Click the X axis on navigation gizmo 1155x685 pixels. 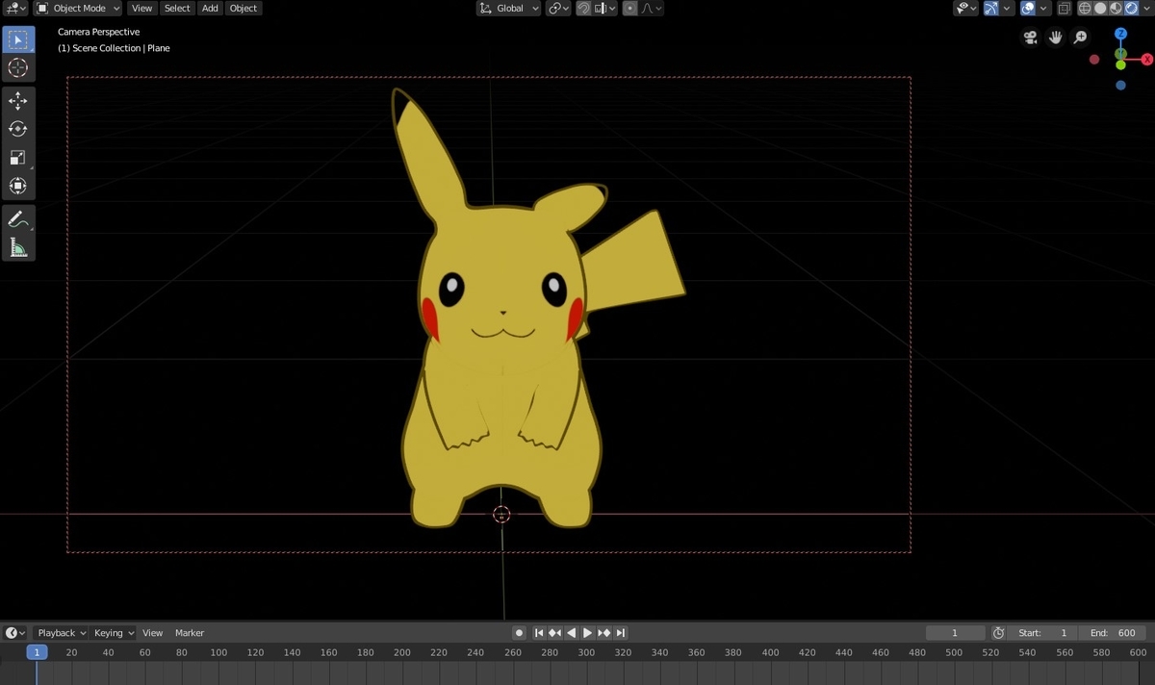coord(1147,60)
